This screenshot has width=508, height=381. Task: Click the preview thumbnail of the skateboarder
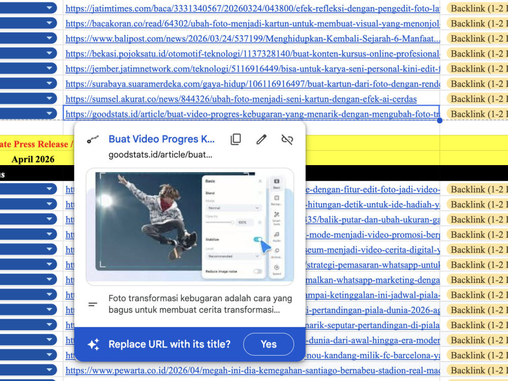pyautogui.click(x=190, y=227)
